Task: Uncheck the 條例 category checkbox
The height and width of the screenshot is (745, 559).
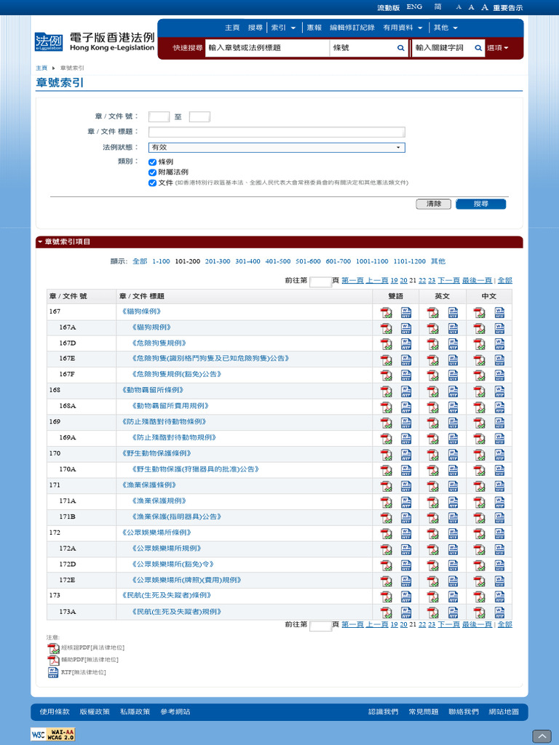Action: tap(153, 162)
